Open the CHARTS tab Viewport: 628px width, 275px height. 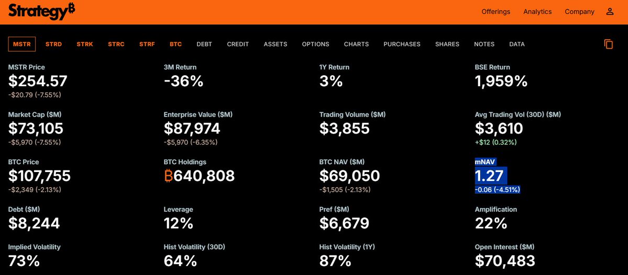coord(356,44)
